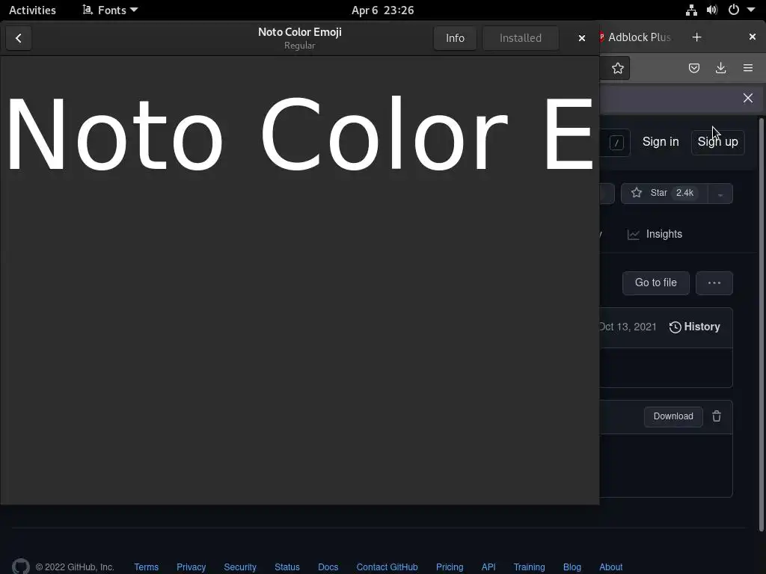Open Privacy footer link
766x574 pixels.
click(x=191, y=567)
